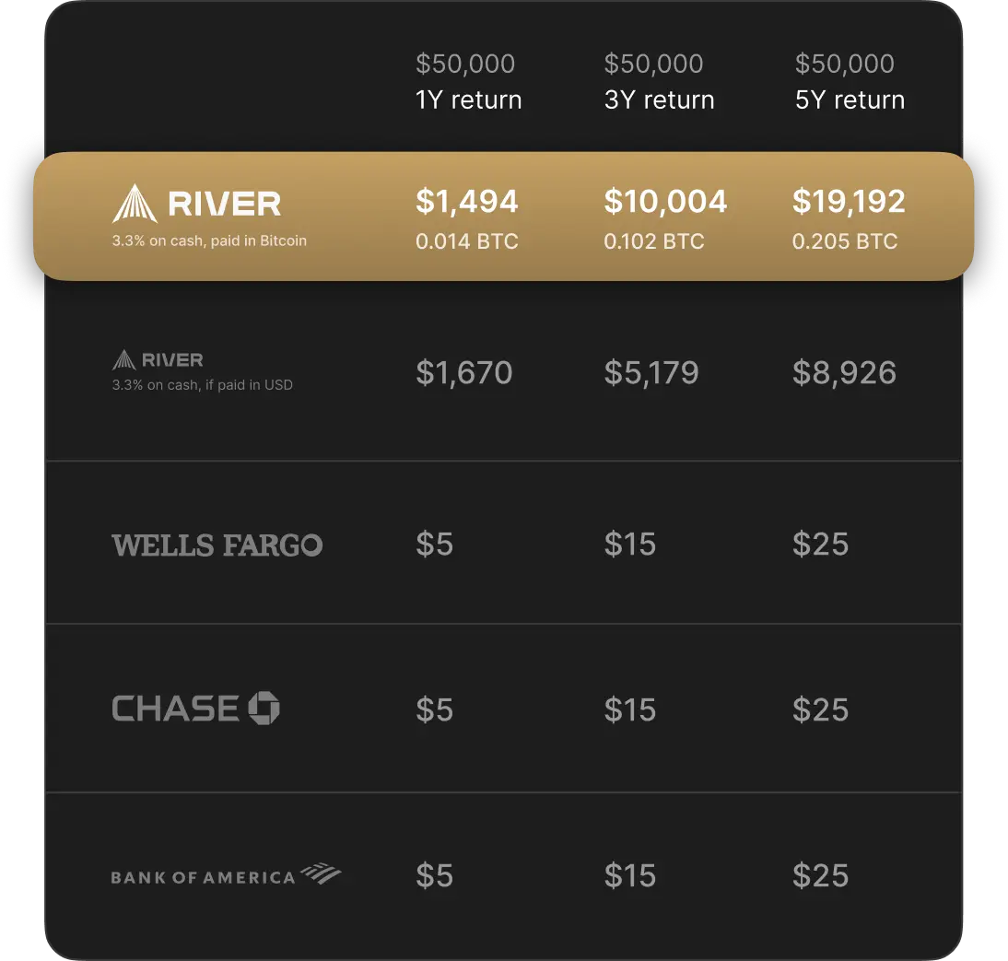Click the small grey River logo
This screenshot has width=1008, height=961.
pyautogui.click(x=158, y=359)
